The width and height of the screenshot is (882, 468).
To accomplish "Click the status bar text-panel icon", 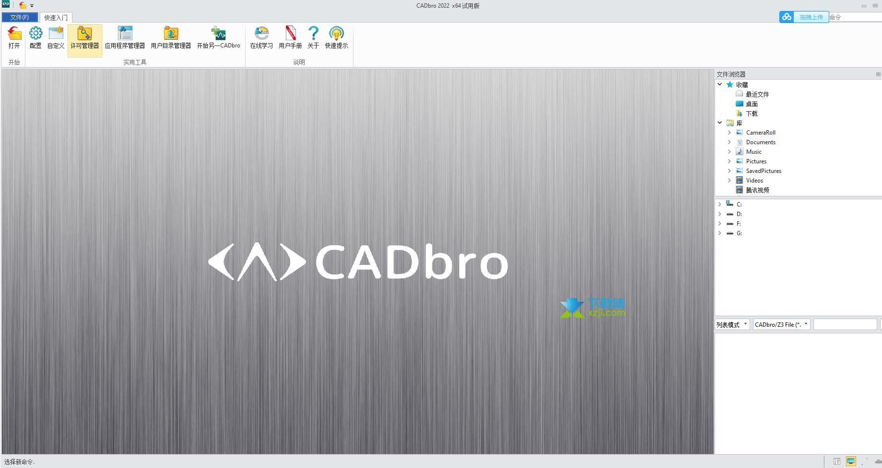I will coord(837,462).
